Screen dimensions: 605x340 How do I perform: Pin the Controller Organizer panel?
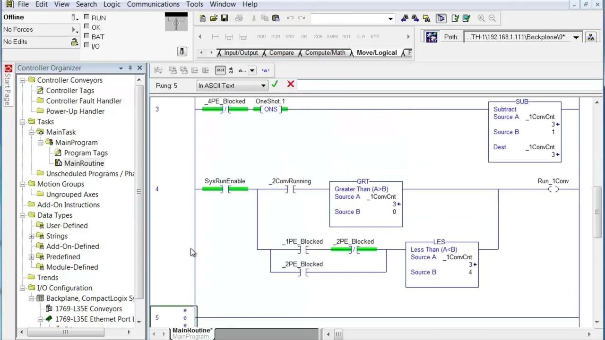130,68
